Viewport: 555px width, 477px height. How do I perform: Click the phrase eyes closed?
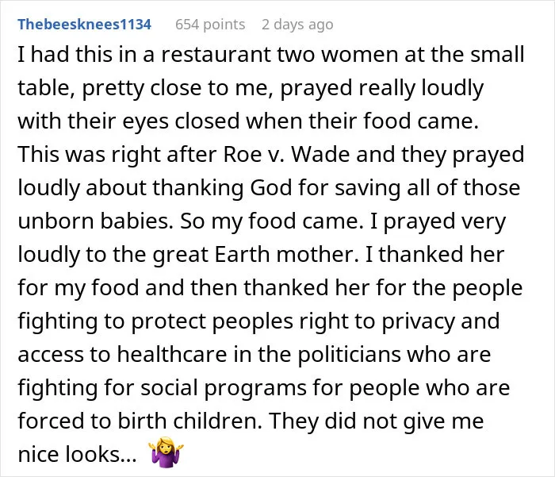coord(181,122)
